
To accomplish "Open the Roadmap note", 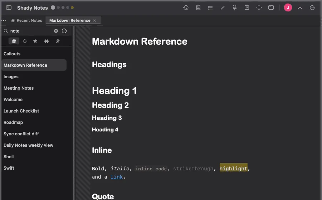I will tap(34, 122).
